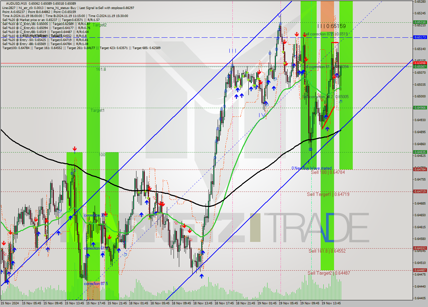
Task: Click the green 0.64966 price tag
Action: pos(420,108)
